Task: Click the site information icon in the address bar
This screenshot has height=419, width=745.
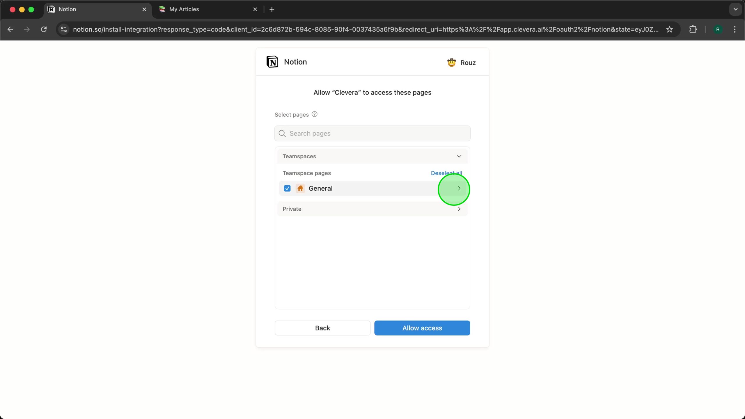Action: tap(64, 29)
